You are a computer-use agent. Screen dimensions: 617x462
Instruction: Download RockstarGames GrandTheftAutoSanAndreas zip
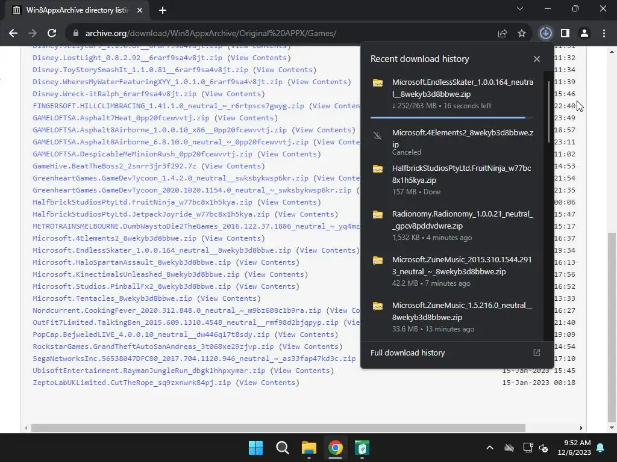click(x=153, y=346)
